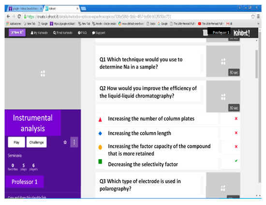
Task: Click the Q3 image thumbnail
Action: point(223,185)
